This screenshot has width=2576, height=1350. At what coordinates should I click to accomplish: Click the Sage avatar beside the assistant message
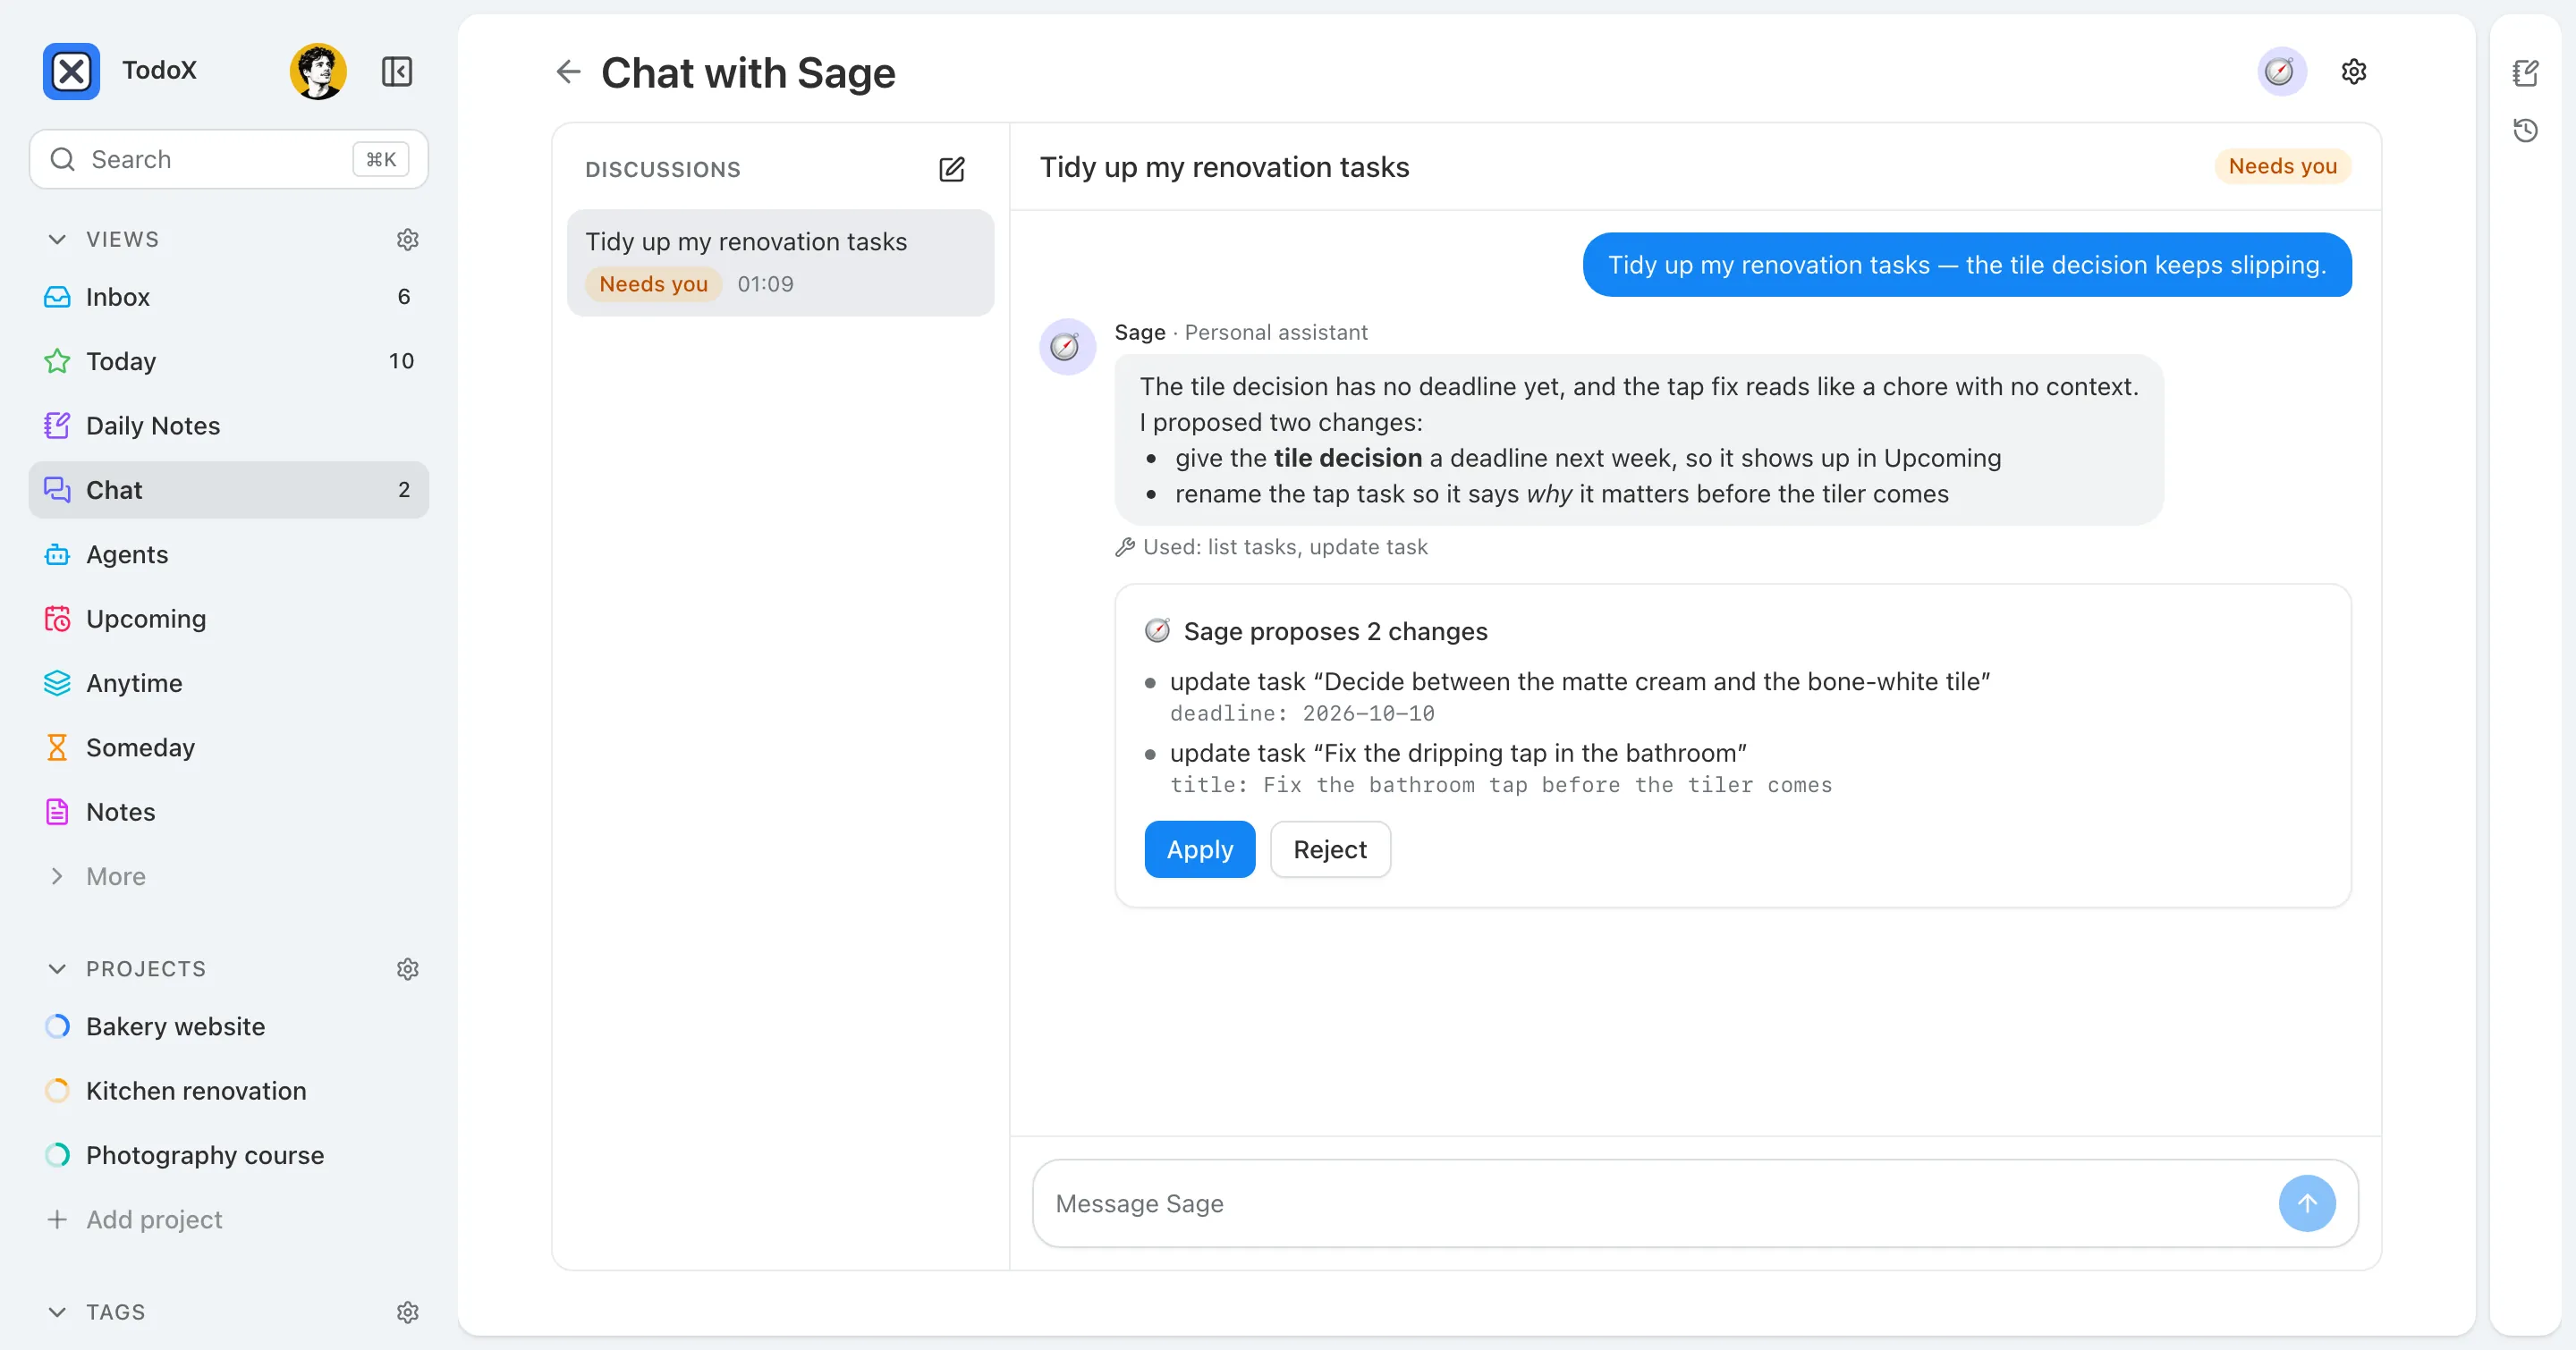click(x=1067, y=347)
